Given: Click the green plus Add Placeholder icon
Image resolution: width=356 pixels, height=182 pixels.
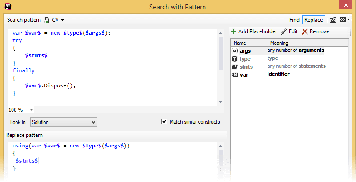Looking at the screenshot, I should [233, 31].
